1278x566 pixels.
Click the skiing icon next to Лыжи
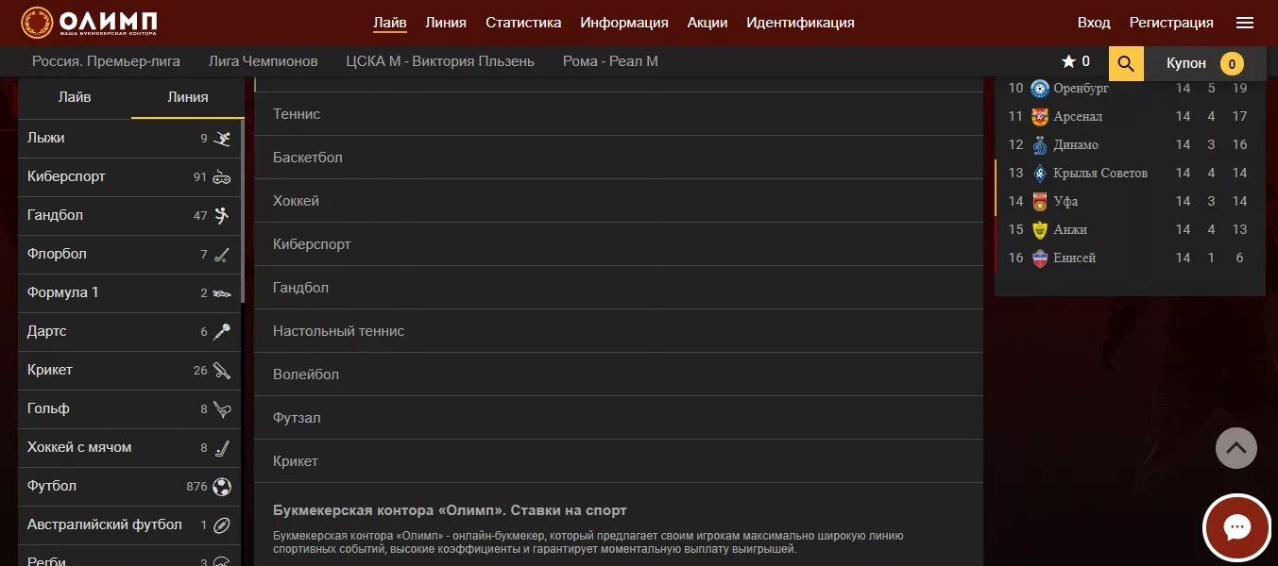pyautogui.click(x=222, y=139)
